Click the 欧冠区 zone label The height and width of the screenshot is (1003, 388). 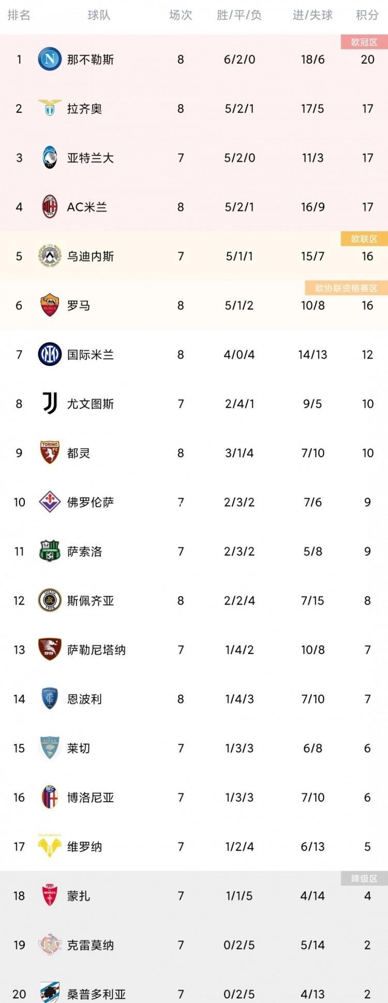364,42
